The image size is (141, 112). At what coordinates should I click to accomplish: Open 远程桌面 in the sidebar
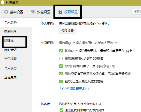pyautogui.click(x=10, y=77)
